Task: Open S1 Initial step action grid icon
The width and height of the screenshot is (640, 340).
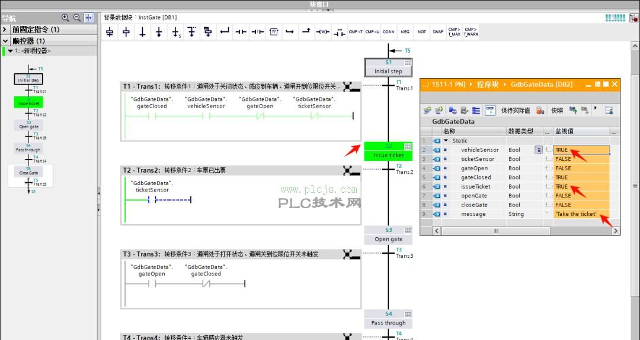Action: (x=408, y=63)
